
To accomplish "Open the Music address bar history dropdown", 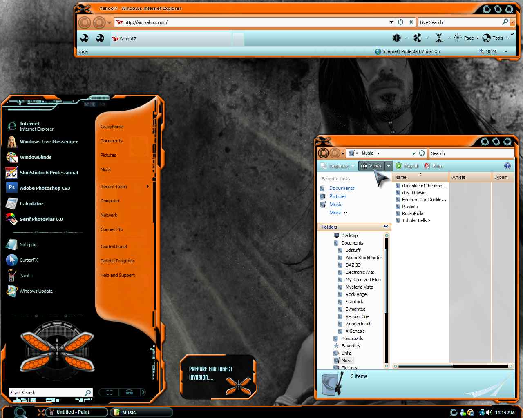I will point(413,153).
